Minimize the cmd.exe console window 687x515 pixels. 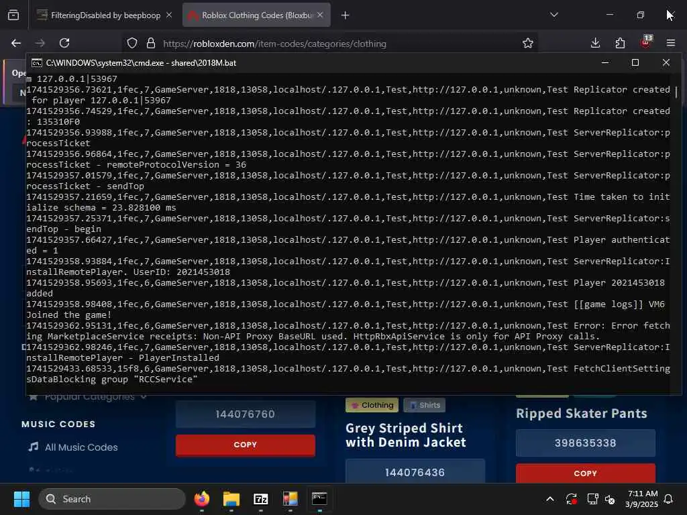click(605, 62)
